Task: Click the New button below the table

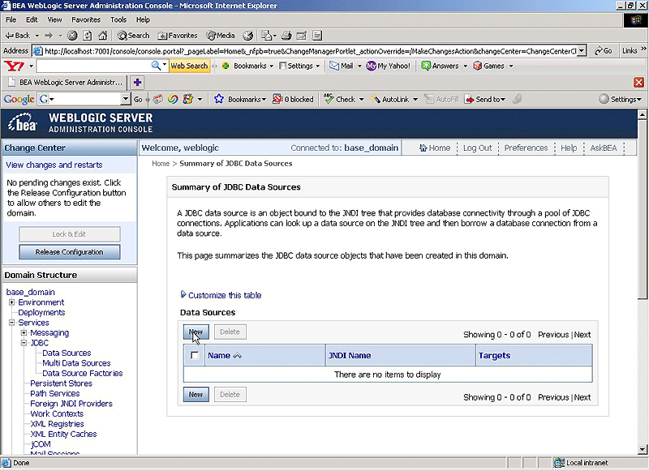Action: point(196,395)
